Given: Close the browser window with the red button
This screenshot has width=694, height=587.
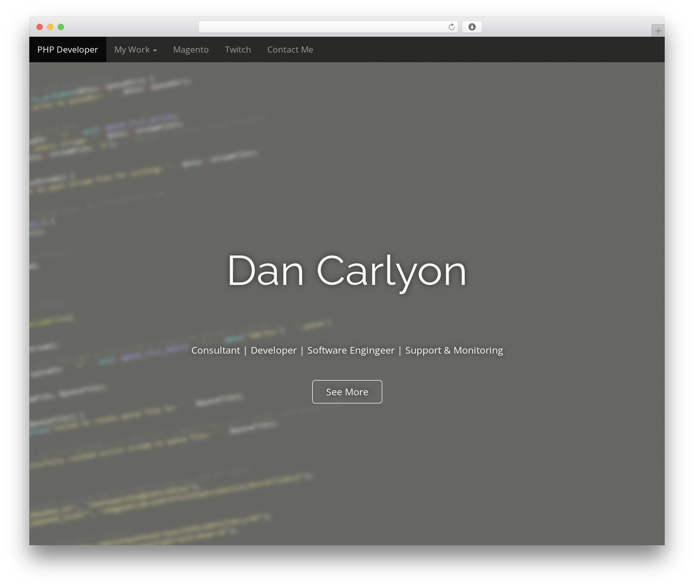Looking at the screenshot, I should click(x=40, y=27).
